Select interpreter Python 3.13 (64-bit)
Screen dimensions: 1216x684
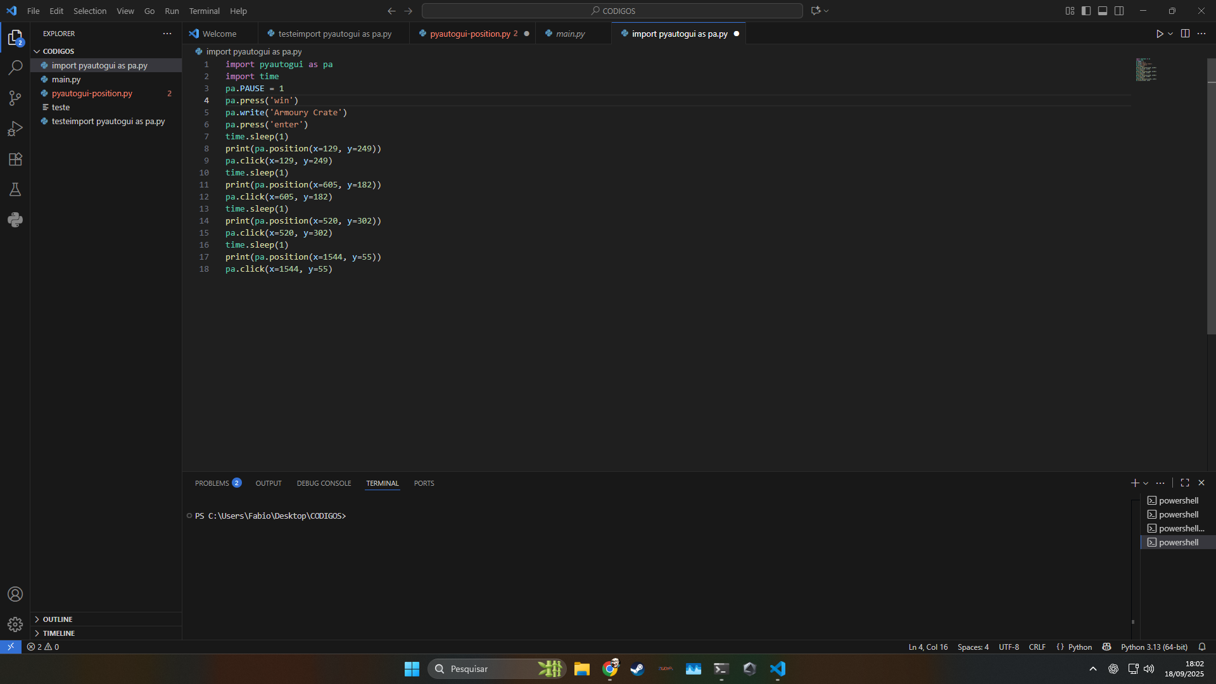tap(1154, 647)
